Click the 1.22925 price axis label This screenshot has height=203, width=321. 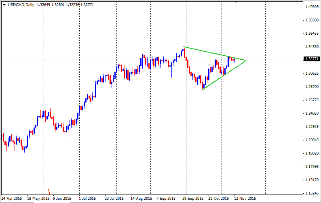coord(312,127)
